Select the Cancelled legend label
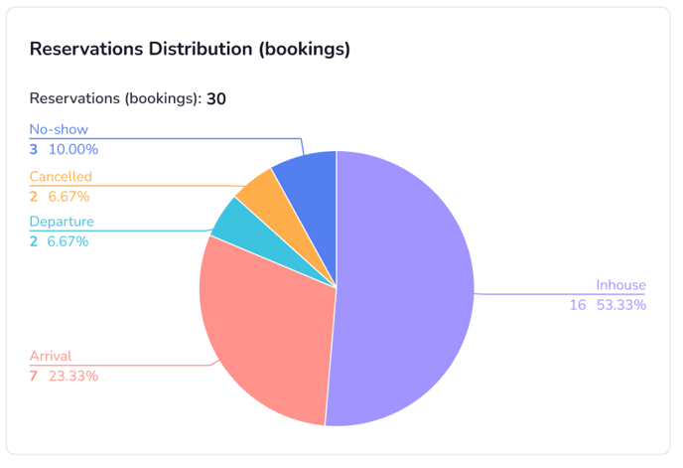Image resolution: width=683 pixels, height=468 pixels. 61,176
